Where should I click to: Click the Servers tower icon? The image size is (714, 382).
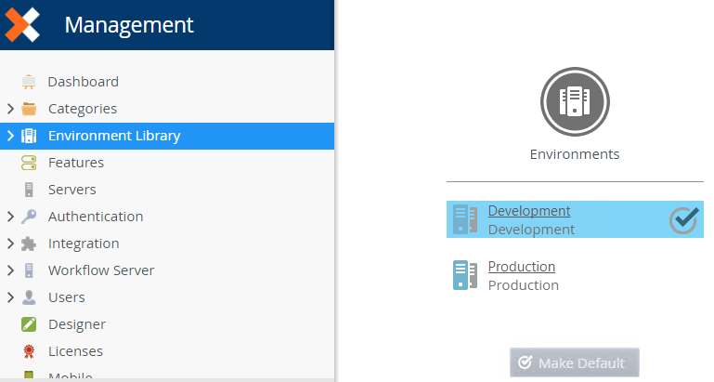[x=29, y=190]
